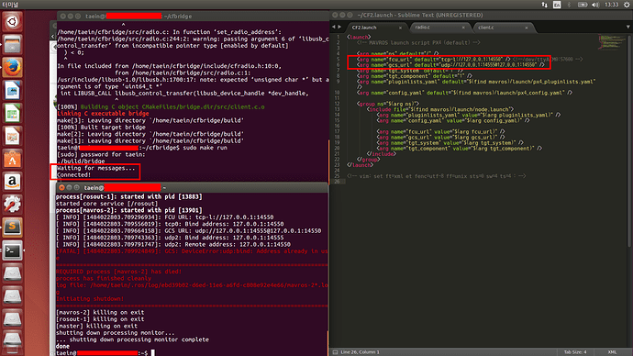This screenshot has width=633, height=356.
Task: Open the Files manager in the launcher
Action: 12,44
